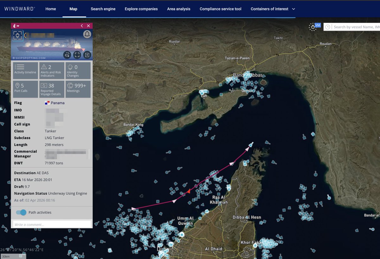The height and width of the screenshot is (259, 380).
Task: Click the Umm Al Quwain map label
Action: pyautogui.click(x=185, y=221)
